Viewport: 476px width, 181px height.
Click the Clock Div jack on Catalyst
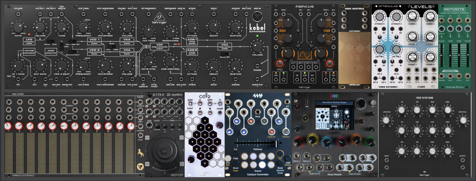271,132
